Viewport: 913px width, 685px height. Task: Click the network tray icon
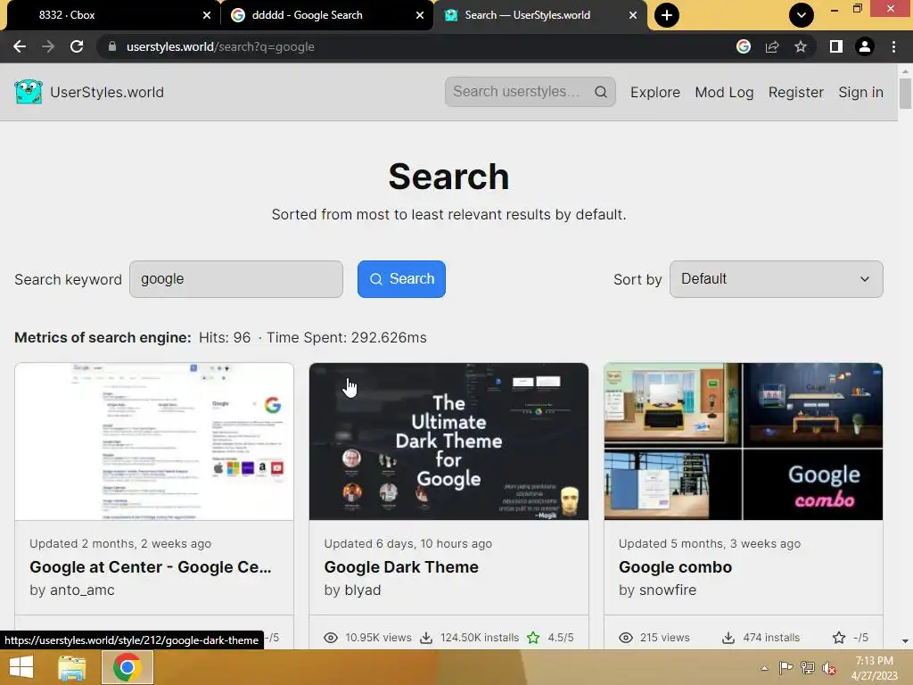[808, 668]
